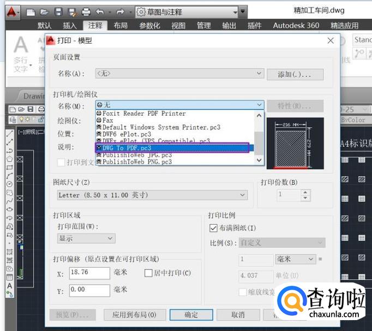372x331 pixels.
Task: Click the paper preview thumbnail
Action: [x=295, y=143]
